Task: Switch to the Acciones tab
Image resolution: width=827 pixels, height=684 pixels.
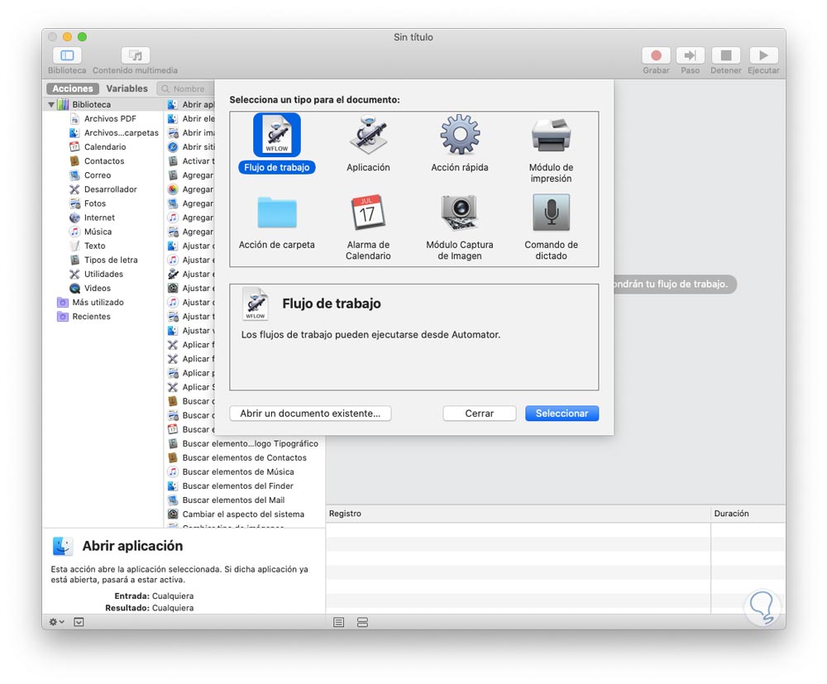Action: point(73,88)
